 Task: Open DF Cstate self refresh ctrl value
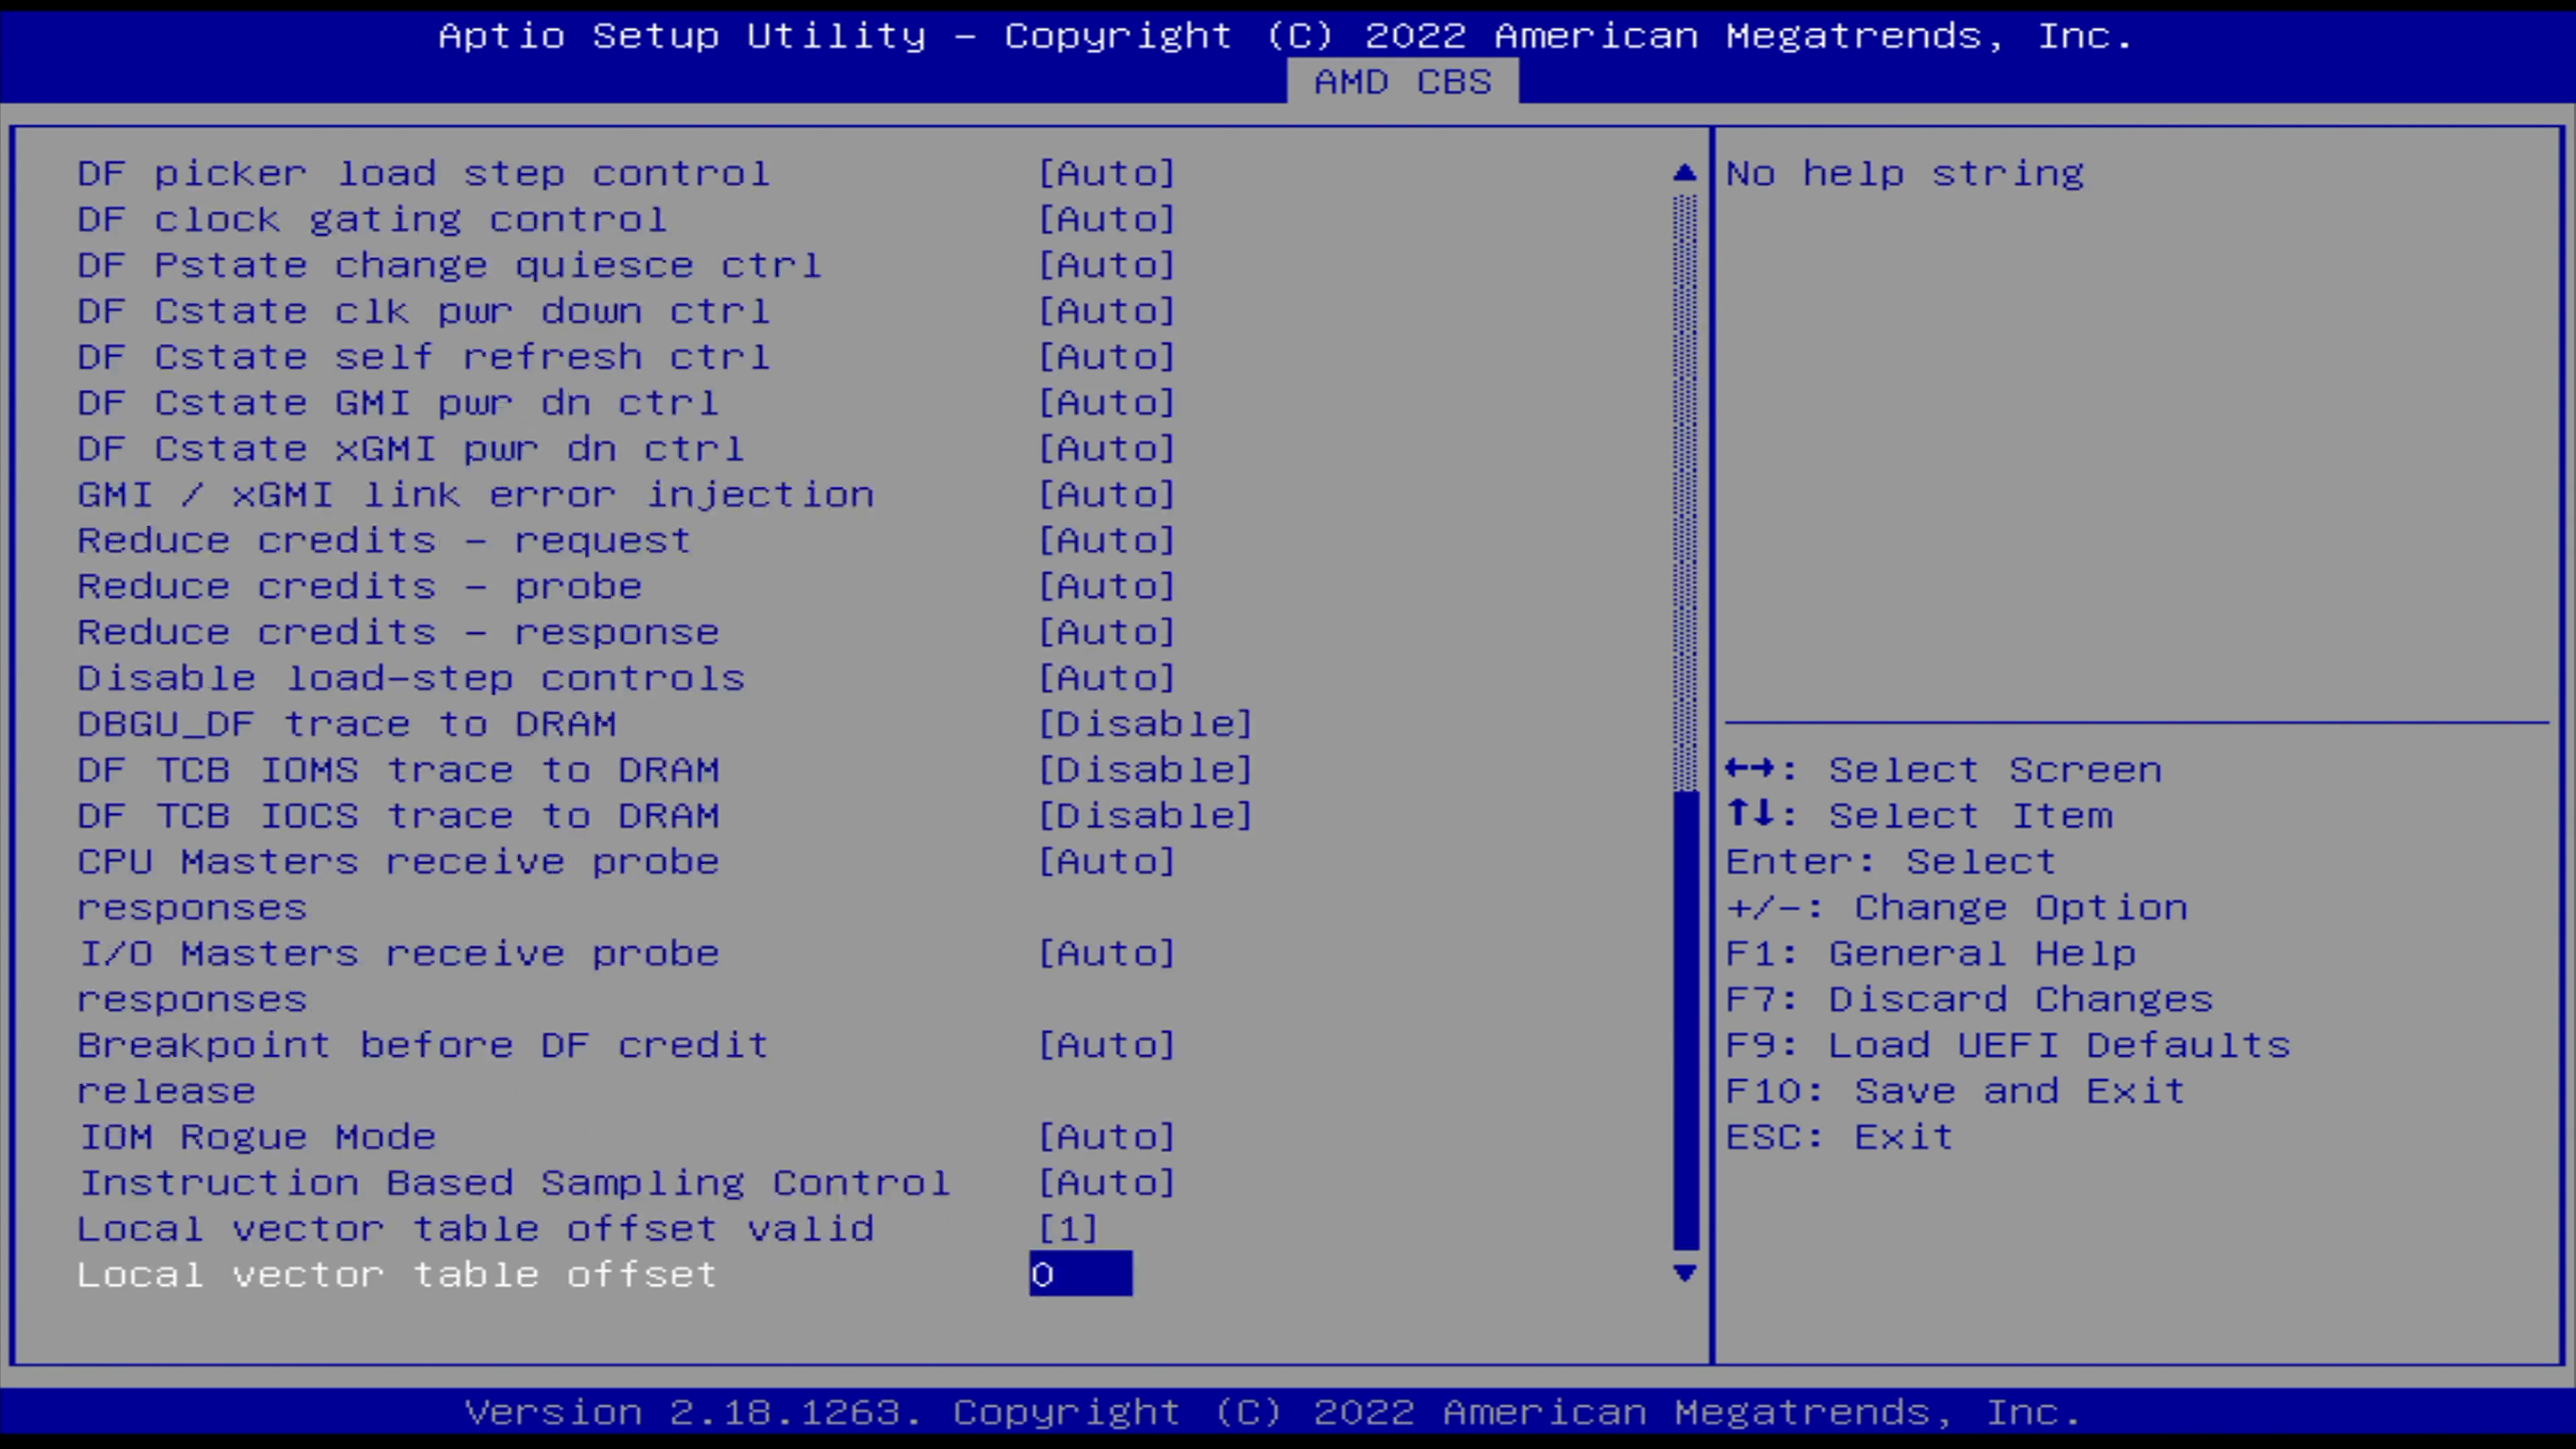[1106, 357]
